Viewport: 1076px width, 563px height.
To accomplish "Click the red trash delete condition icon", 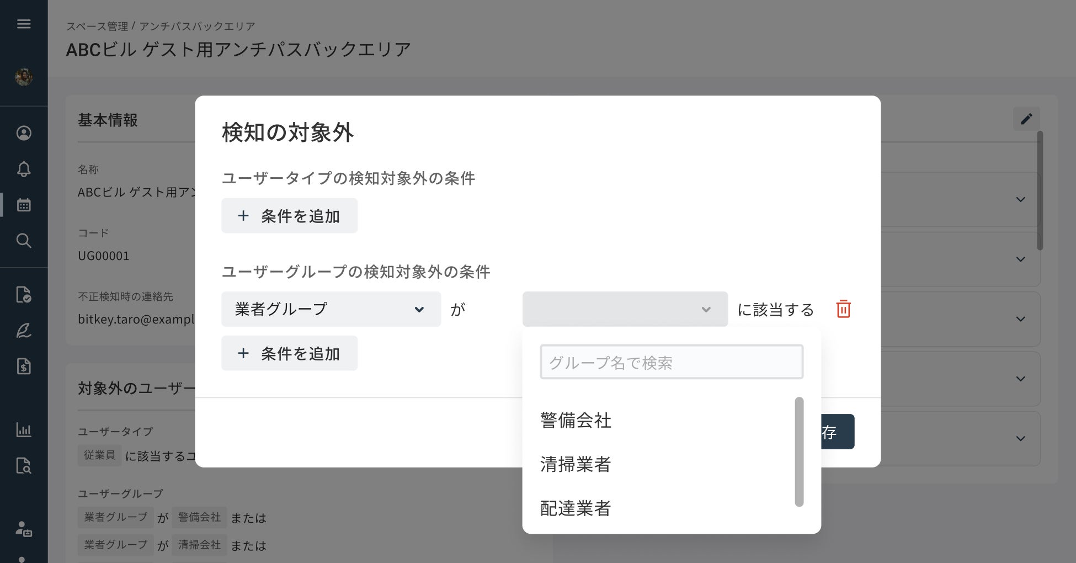I will point(843,309).
